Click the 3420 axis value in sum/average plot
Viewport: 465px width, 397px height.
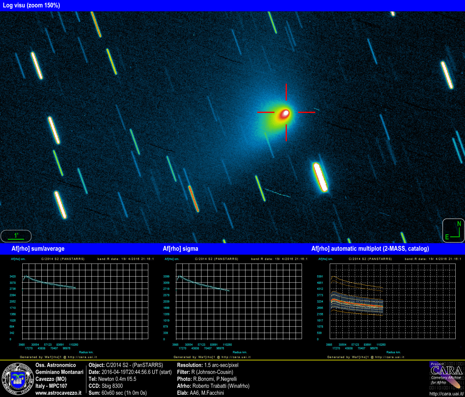(x=13, y=277)
